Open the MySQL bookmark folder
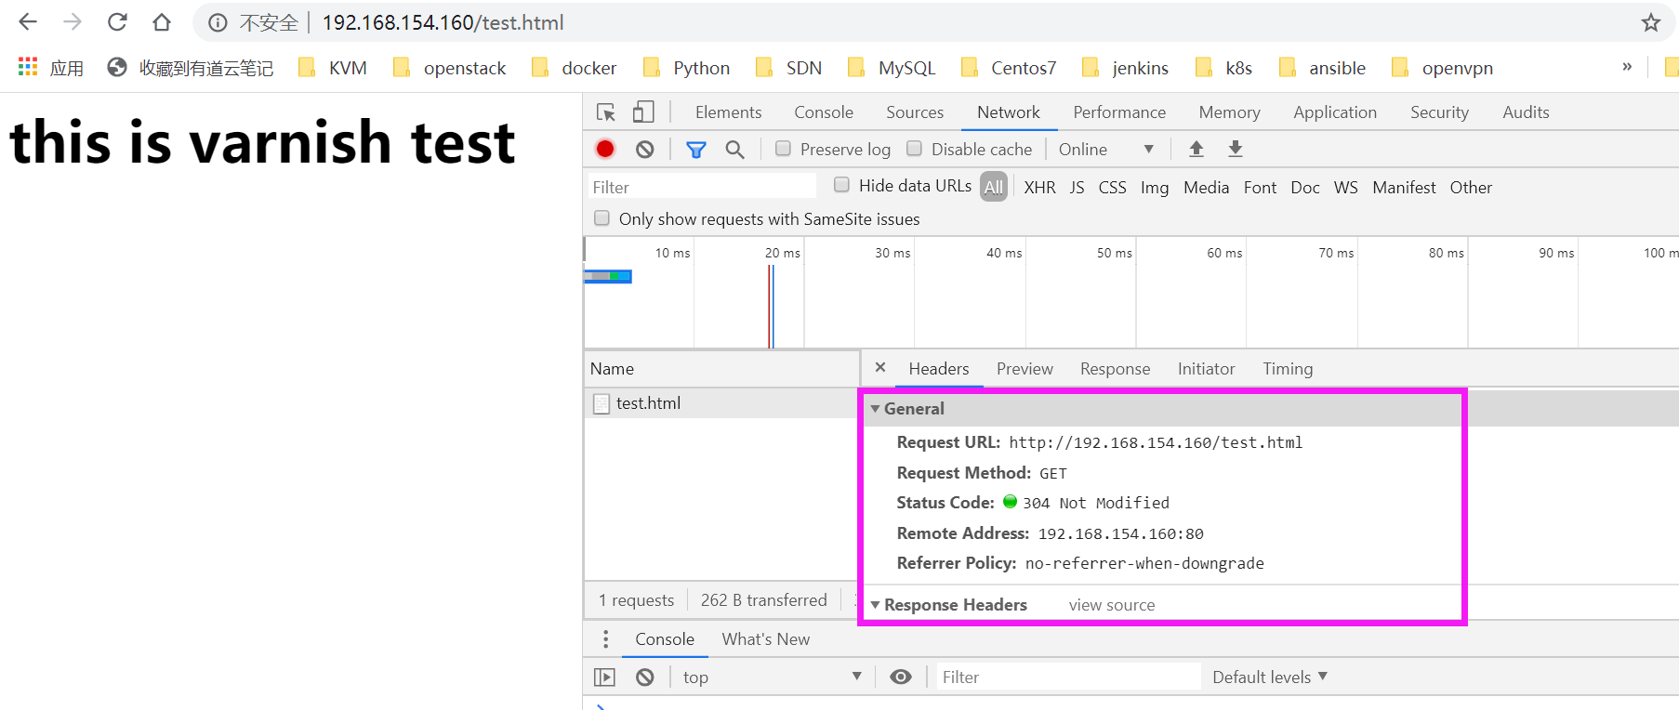The height and width of the screenshot is (710, 1679). pos(892,68)
